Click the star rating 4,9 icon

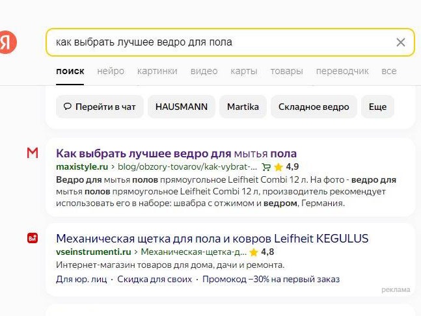coord(278,167)
